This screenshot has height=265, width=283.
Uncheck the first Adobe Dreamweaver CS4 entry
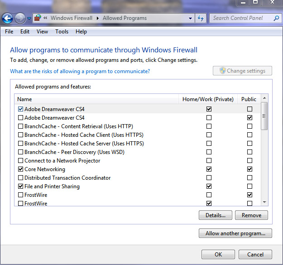[x=20, y=109]
